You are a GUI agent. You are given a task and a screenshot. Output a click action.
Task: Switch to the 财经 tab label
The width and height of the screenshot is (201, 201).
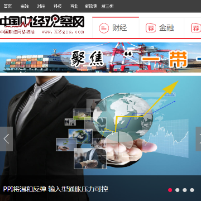(x=119, y=28)
